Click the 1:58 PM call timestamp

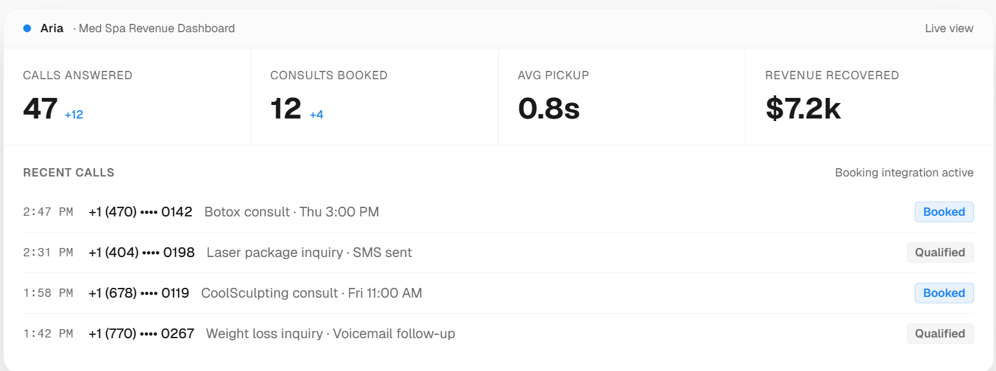coord(48,293)
